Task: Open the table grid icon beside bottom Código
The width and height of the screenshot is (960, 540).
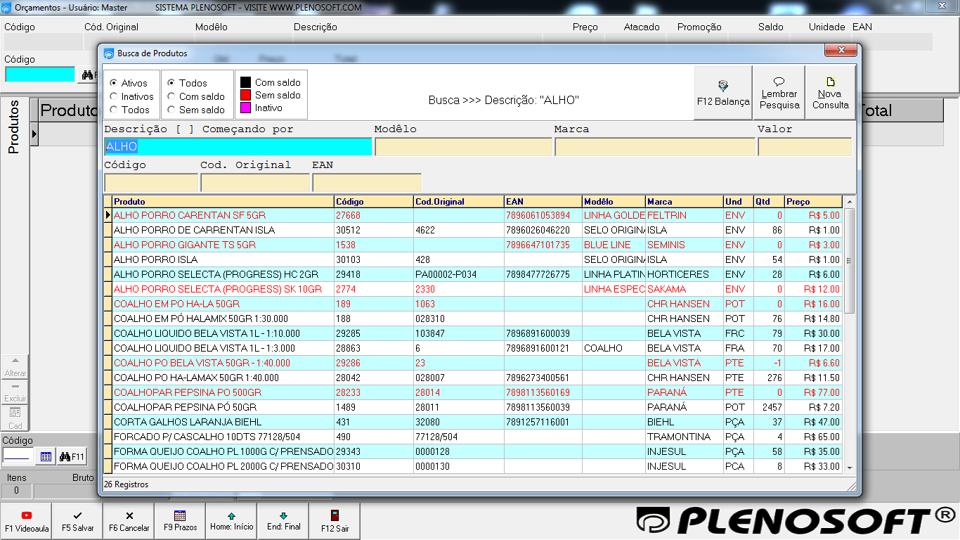Action: coord(46,457)
